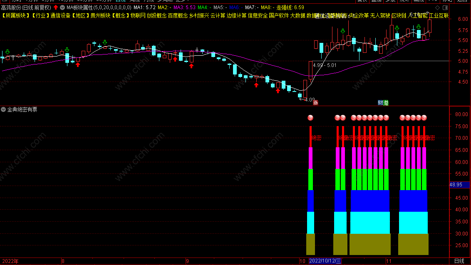Toggle the side panel icon at top right
This screenshot has width=471, height=265.
coord(445,7)
